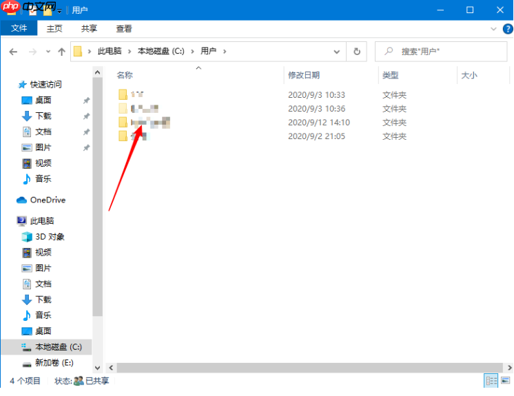Click the pin icon beside 桌面
Viewport: 514px width, 396px height.
coord(87,101)
